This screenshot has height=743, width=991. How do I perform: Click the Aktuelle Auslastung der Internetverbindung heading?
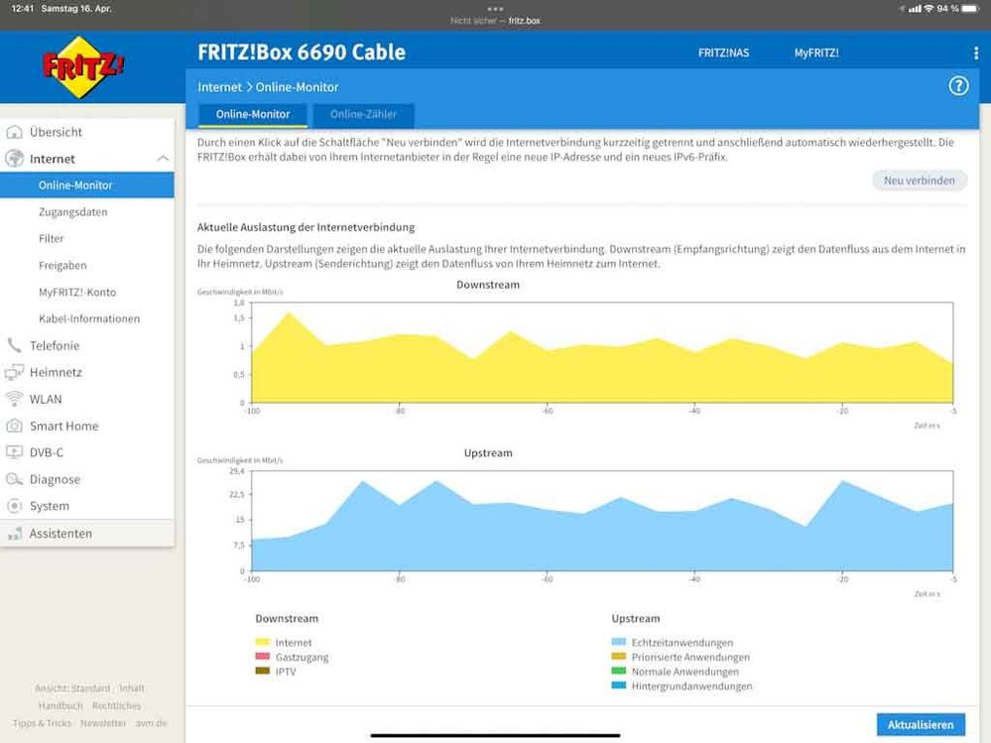pyautogui.click(x=306, y=227)
